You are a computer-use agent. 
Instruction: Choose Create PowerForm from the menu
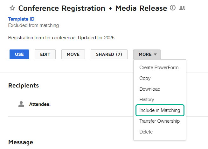(x=159, y=68)
